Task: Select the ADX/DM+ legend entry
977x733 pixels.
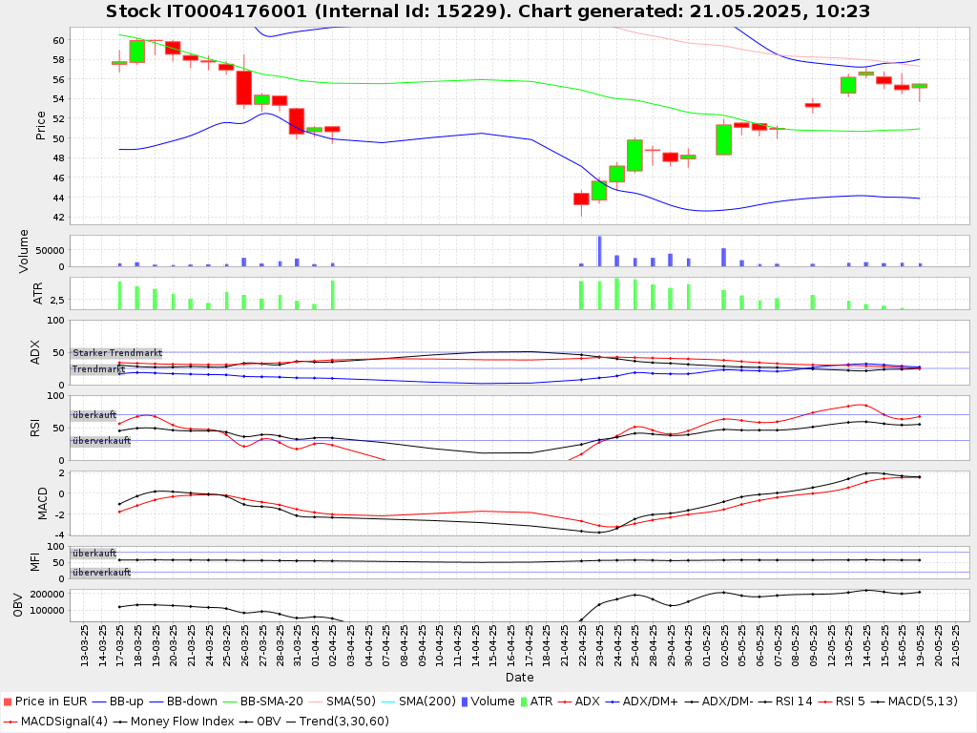Action: pos(641,702)
